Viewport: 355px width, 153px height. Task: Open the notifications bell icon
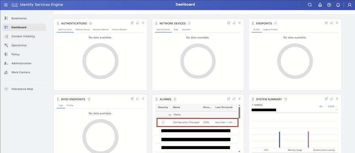click(x=338, y=5)
